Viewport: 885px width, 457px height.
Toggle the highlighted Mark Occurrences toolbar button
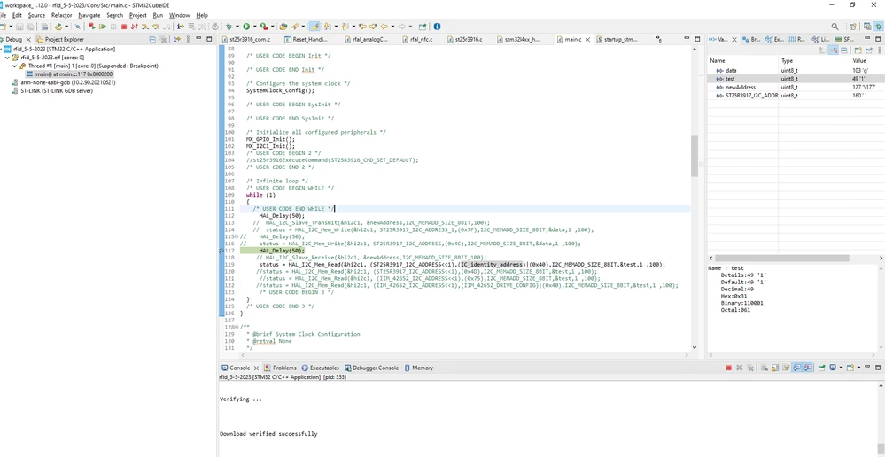[315, 27]
